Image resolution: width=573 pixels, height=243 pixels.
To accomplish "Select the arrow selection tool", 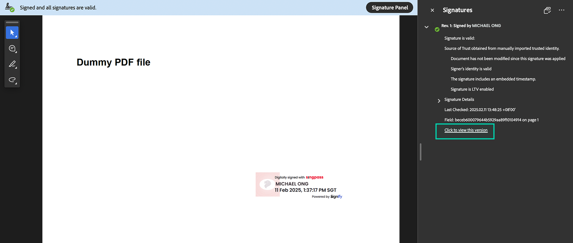I will pos(12,33).
